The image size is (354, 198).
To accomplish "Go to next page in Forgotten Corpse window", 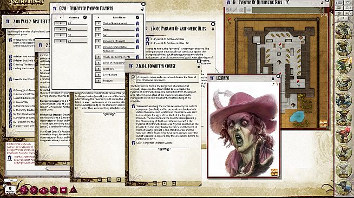I will (174, 183).
